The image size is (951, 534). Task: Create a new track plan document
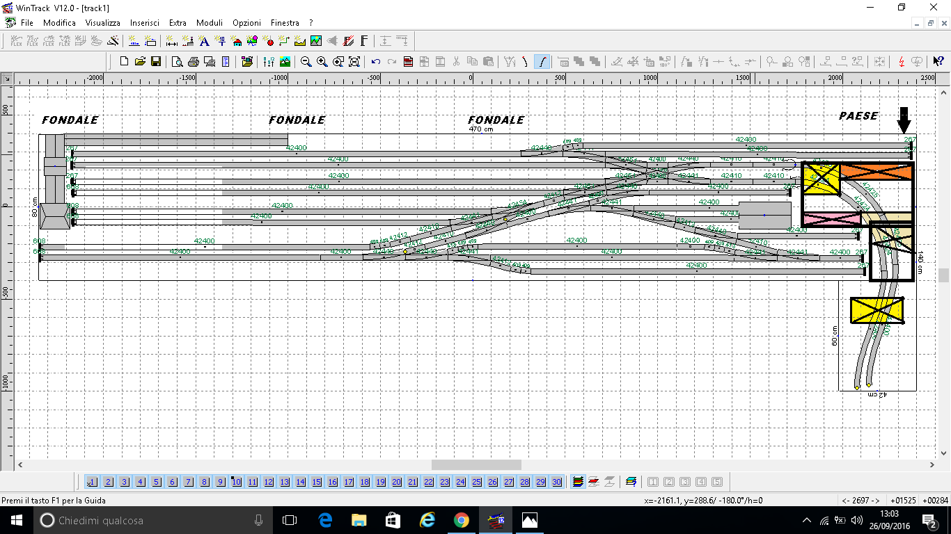click(x=124, y=61)
